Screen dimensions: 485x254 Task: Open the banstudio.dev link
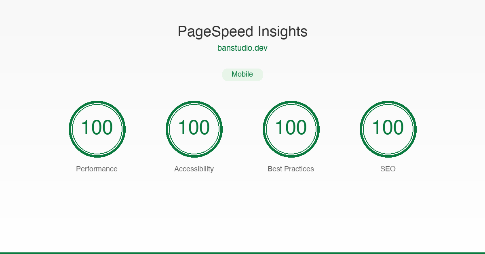[x=242, y=48]
